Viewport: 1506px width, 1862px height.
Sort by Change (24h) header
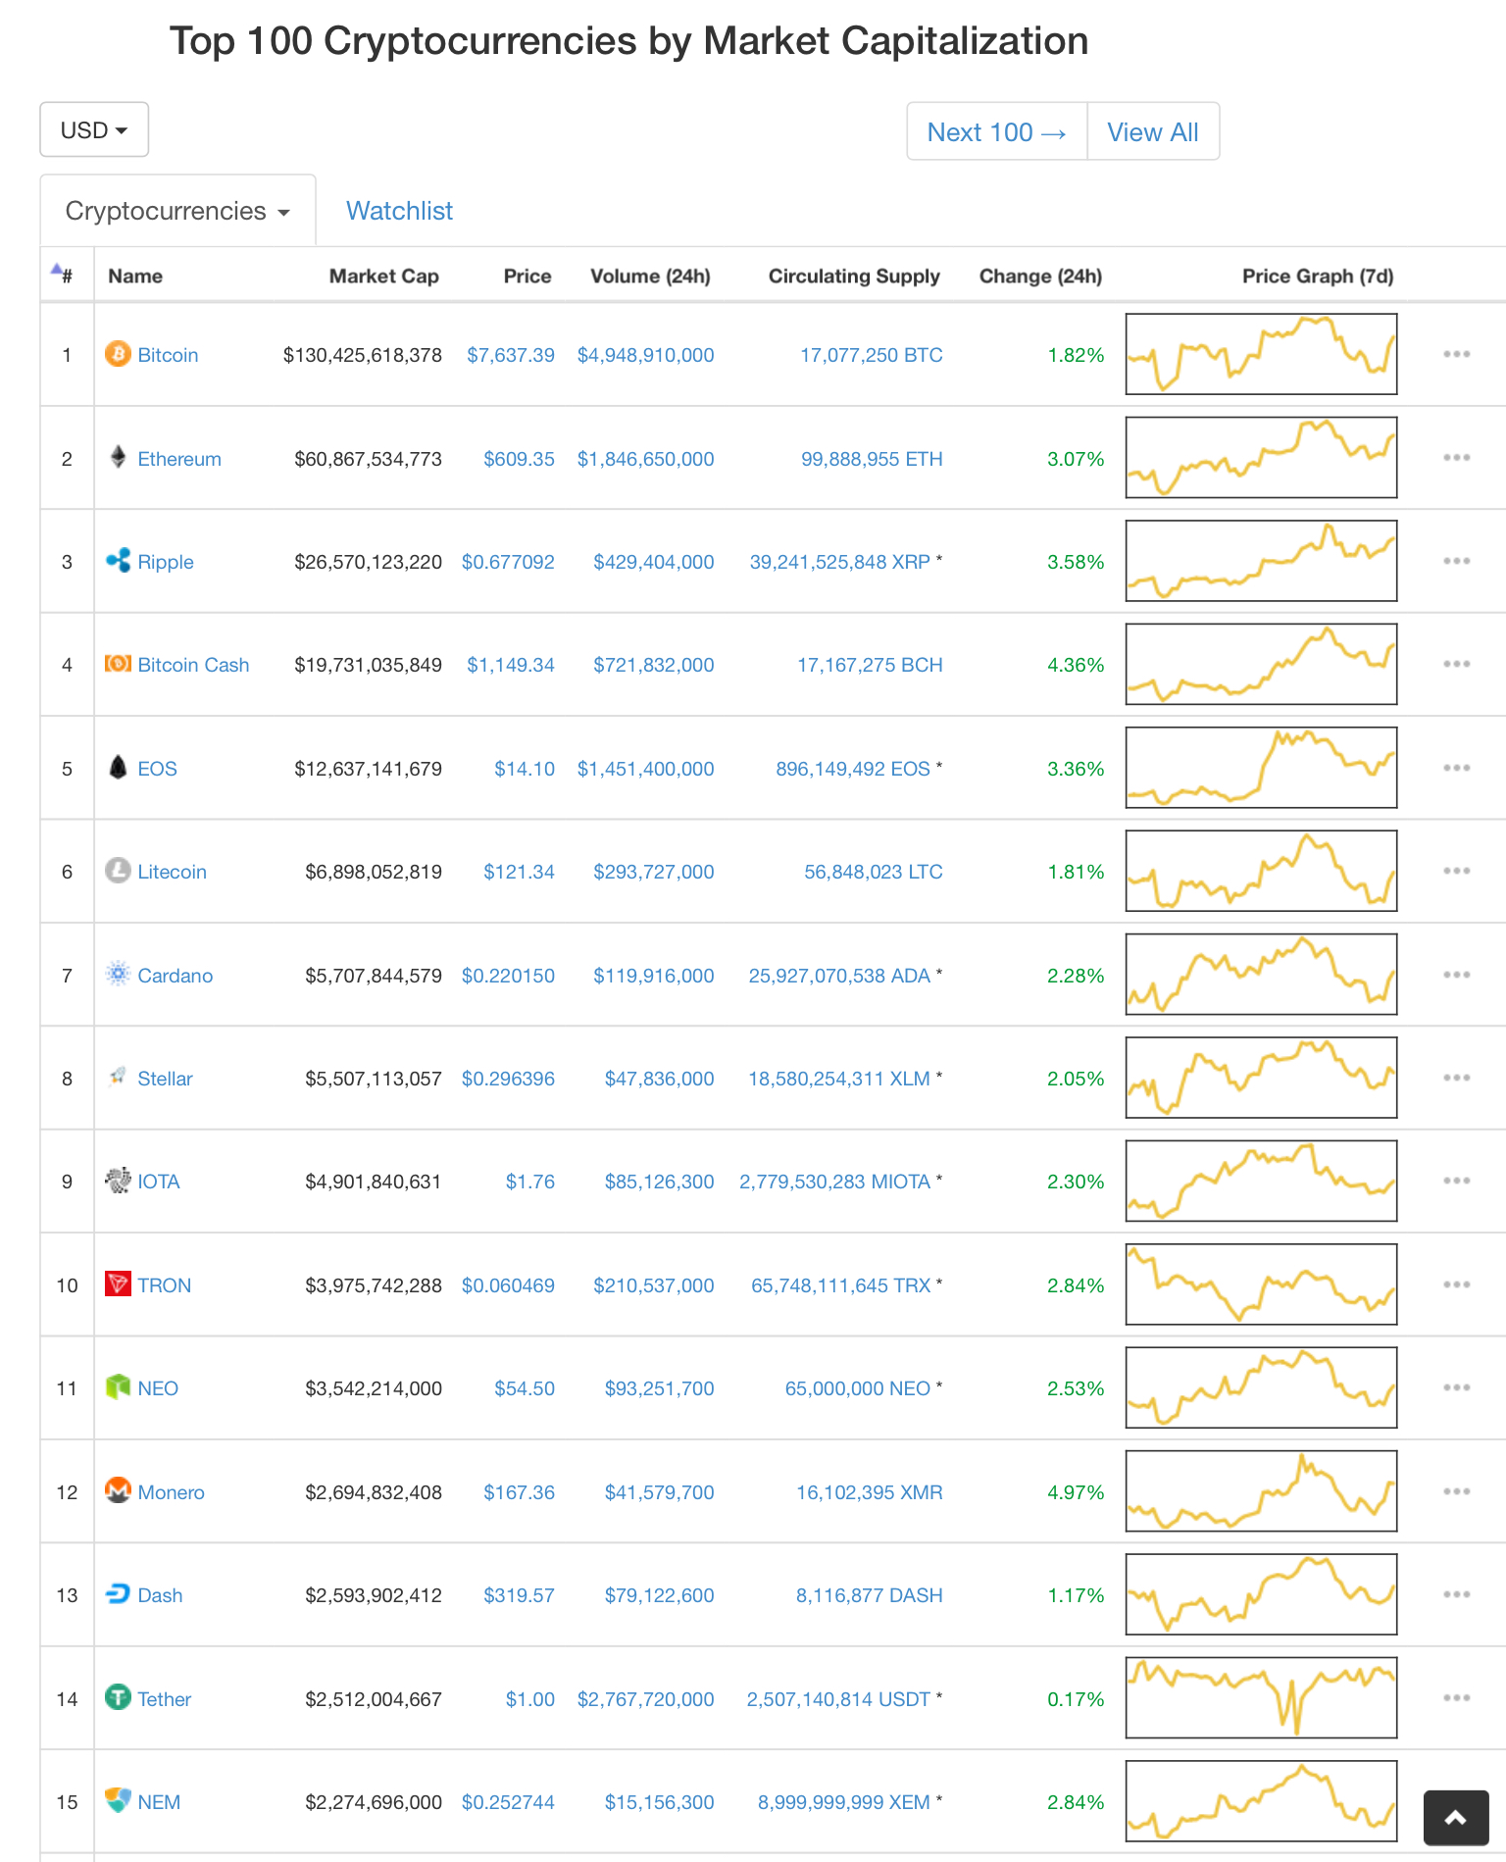(x=1040, y=277)
